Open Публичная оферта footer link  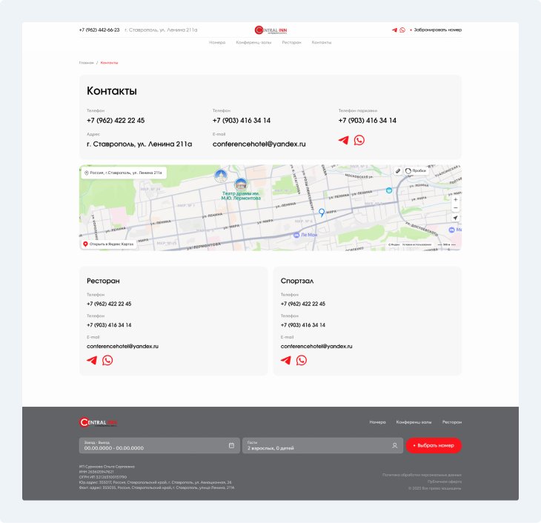coord(445,482)
